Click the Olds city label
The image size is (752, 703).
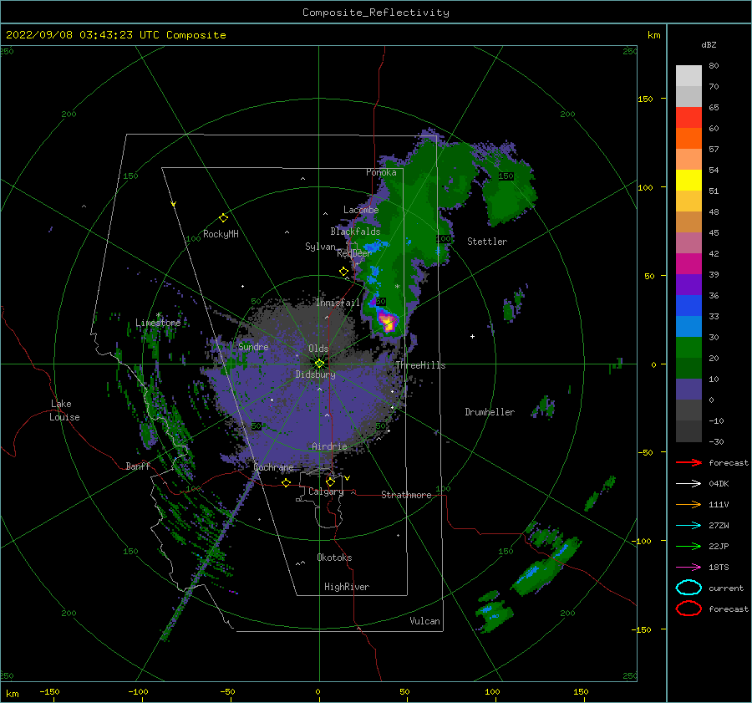(x=318, y=349)
